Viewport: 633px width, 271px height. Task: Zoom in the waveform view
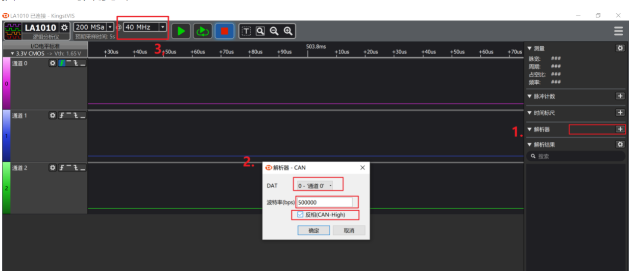point(288,31)
